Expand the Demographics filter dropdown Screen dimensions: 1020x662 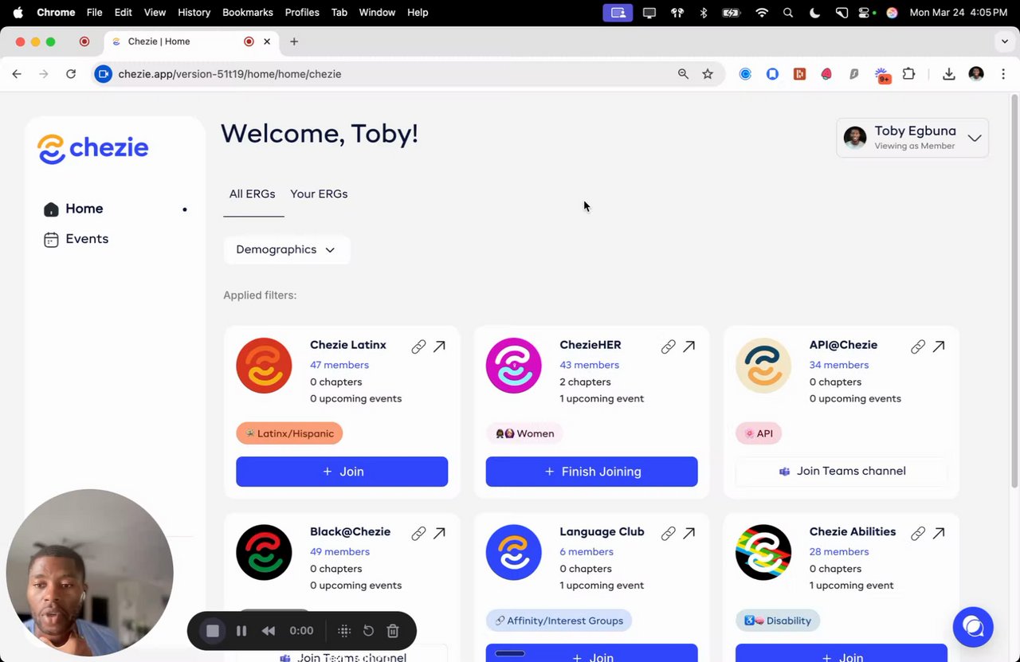pos(286,249)
